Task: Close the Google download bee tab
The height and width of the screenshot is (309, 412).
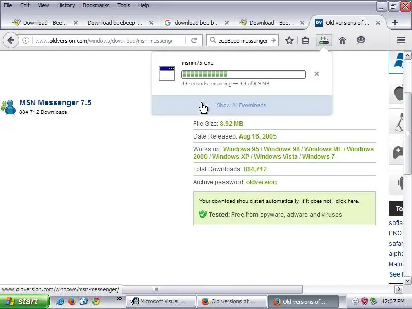Action: (x=227, y=23)
